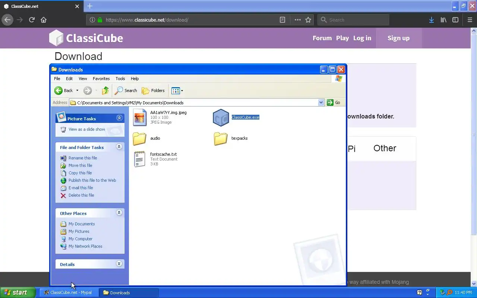Open the browser hamburger menu
Image resolution: width=477 pixels, height=298 pixels.
pyautogui.click(x=470, y=20)
